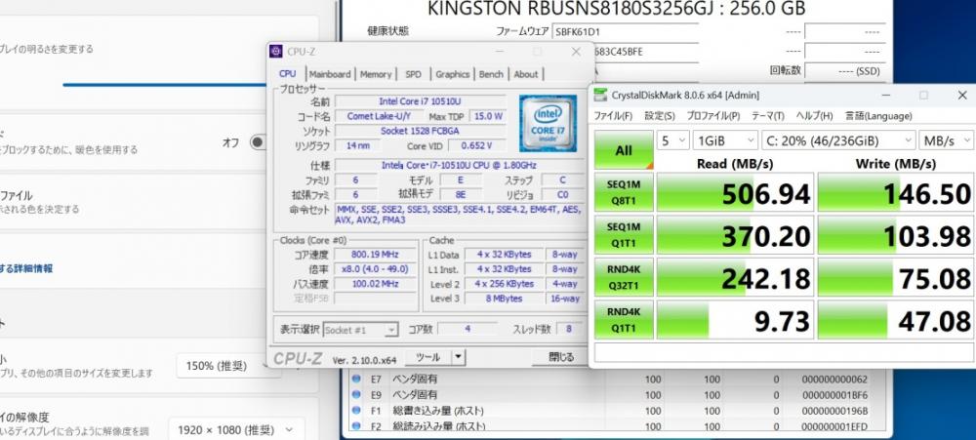Click the raw value 000000001BF6
The image size is (976, 440).
[834, 394]
